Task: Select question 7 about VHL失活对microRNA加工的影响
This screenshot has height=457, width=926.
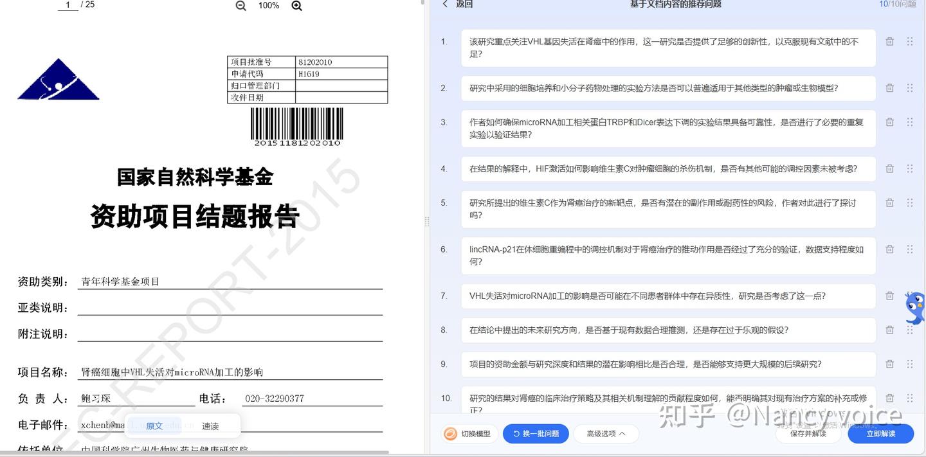Action: coord(668,296)
